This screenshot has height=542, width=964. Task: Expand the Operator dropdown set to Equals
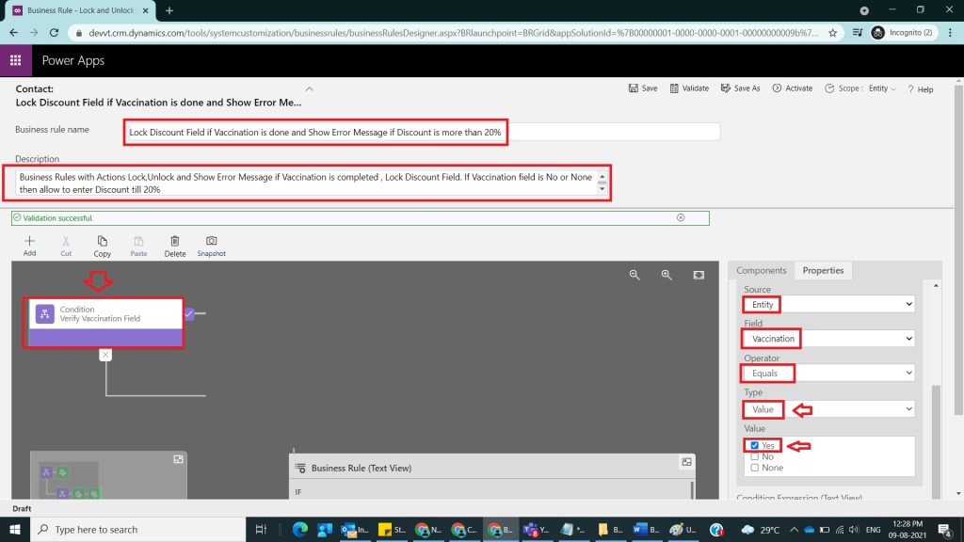828,374
